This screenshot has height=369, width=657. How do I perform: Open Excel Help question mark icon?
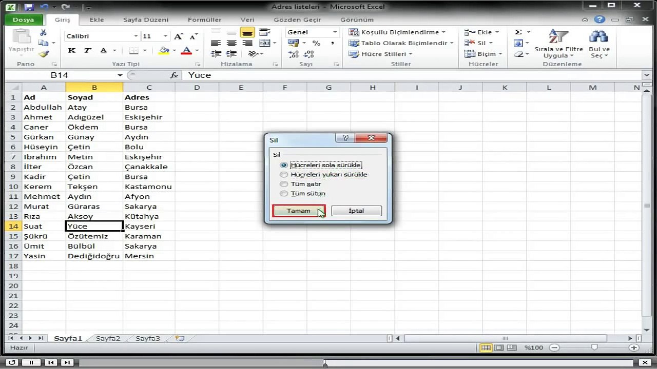click(600, 19)
